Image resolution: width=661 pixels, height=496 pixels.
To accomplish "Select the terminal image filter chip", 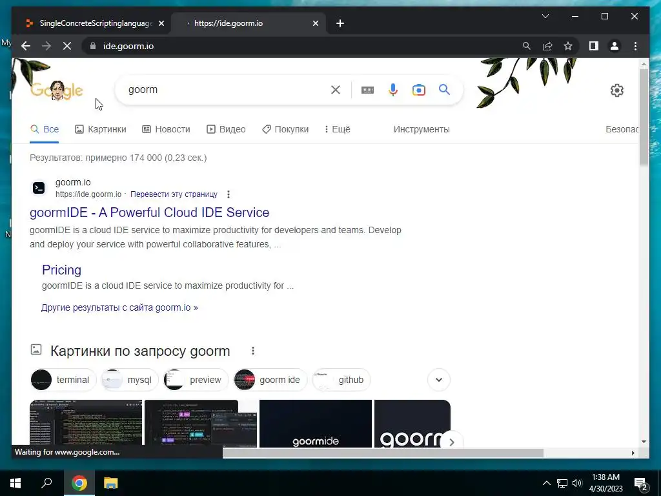I will pos(63,380).
